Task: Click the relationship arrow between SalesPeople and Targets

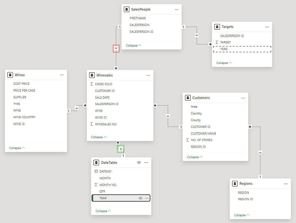Action: (197, 35)
